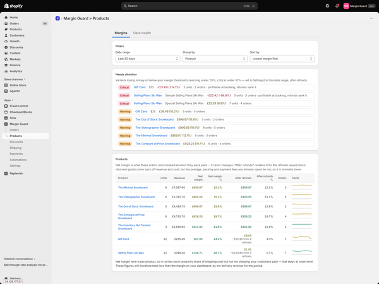Click the Margin Guard breadcrumb app icon
The image size is (379, 284).
57,18
